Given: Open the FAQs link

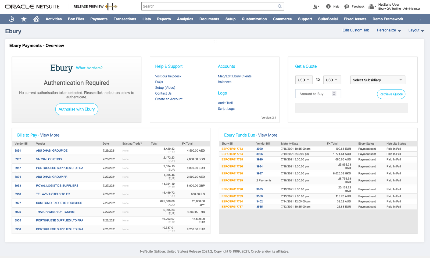Looking at the screenshot, I should 159,82.
